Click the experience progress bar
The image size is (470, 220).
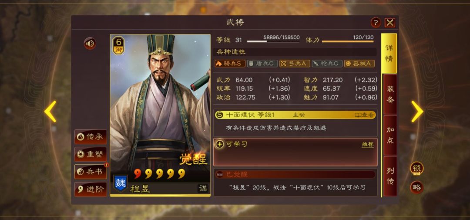coord(273,42)
